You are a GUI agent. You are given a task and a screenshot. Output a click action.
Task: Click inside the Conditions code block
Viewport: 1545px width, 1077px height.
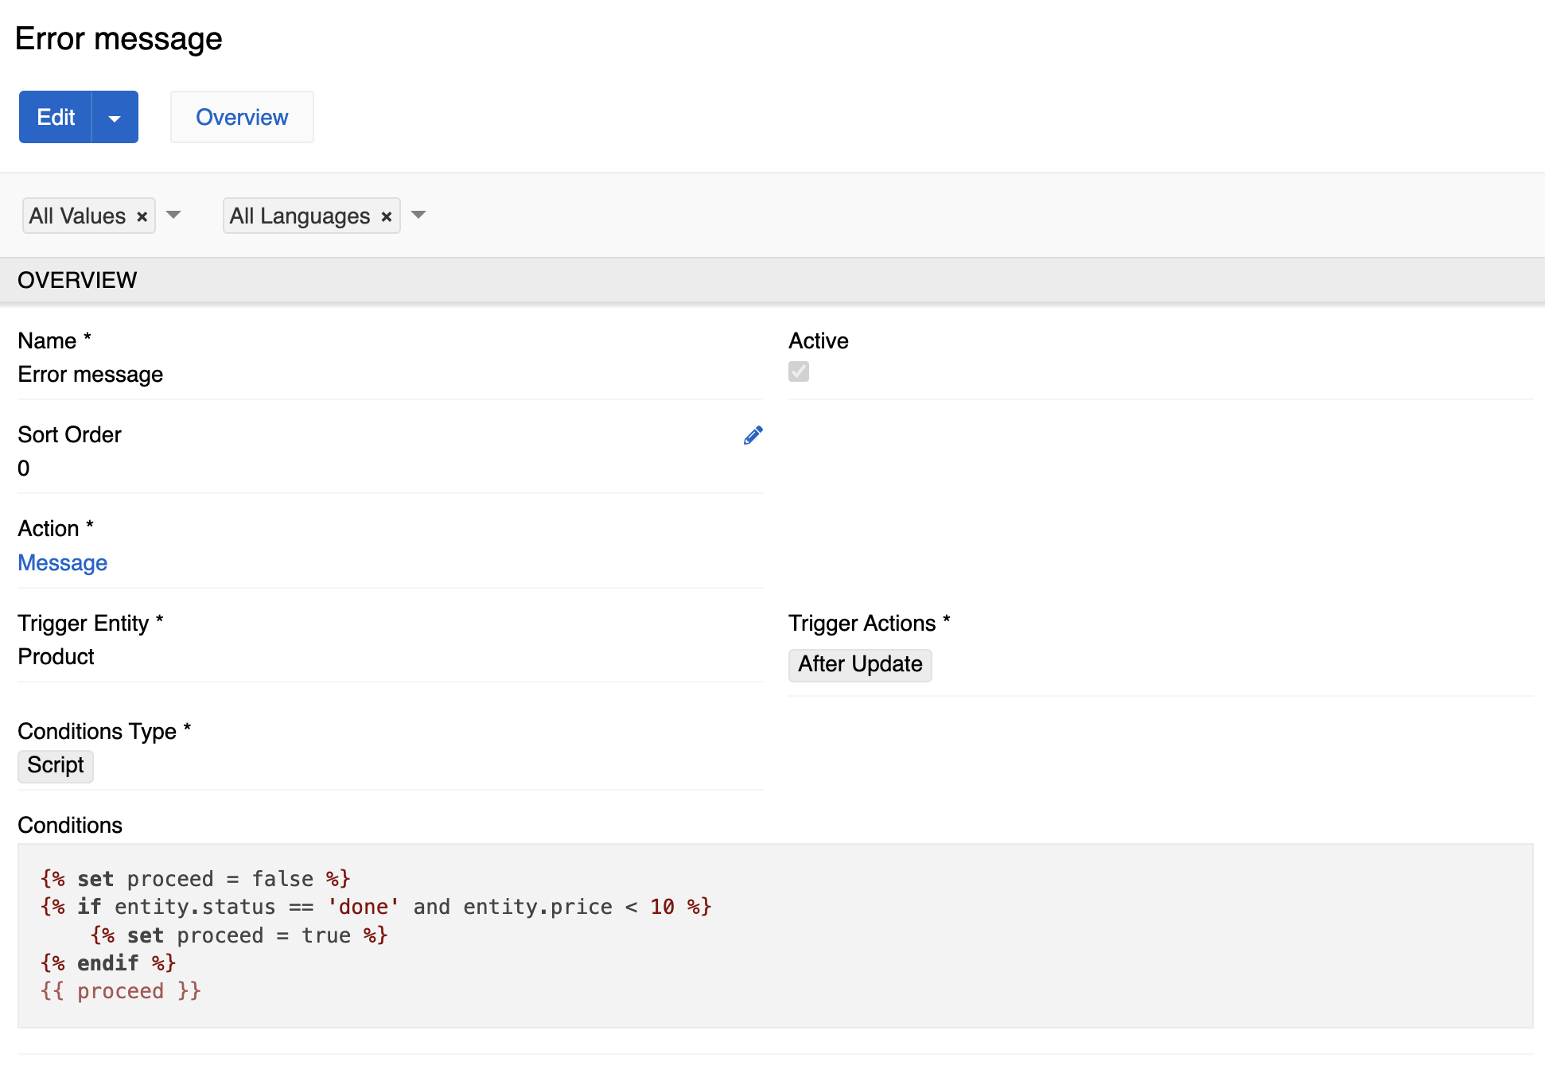pyautogui.click(x=775, y=935)
